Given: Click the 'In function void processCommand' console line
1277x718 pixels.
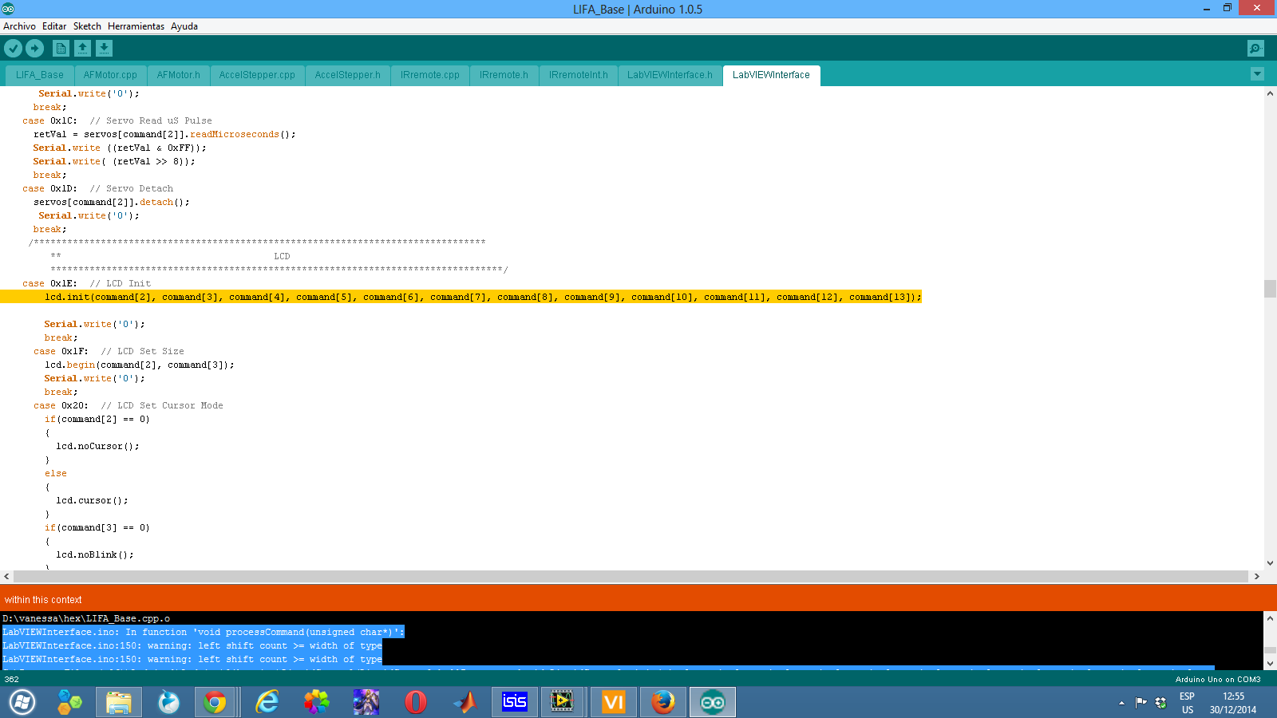Looking at the screenshot, I should coord(204,632).
